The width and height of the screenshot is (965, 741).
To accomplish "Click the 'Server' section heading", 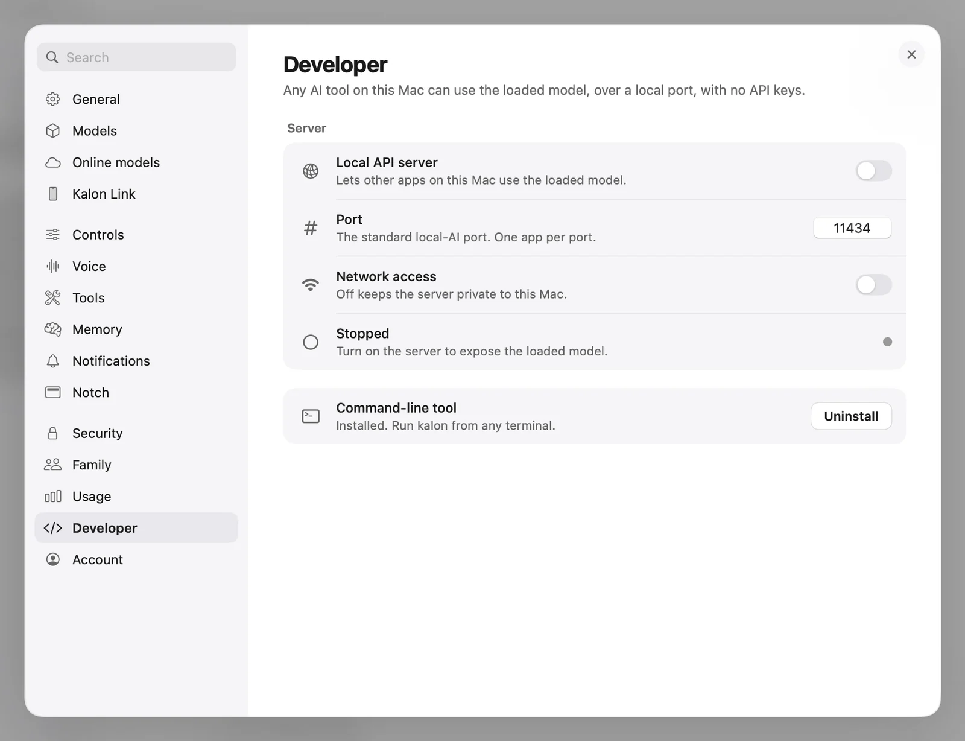I will click(306, 128).
